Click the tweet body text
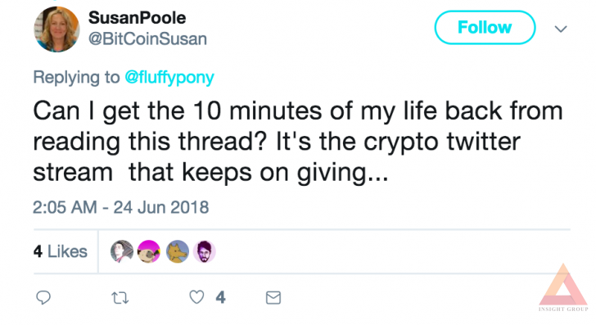596x325 pixels. [x=298, y=142]
